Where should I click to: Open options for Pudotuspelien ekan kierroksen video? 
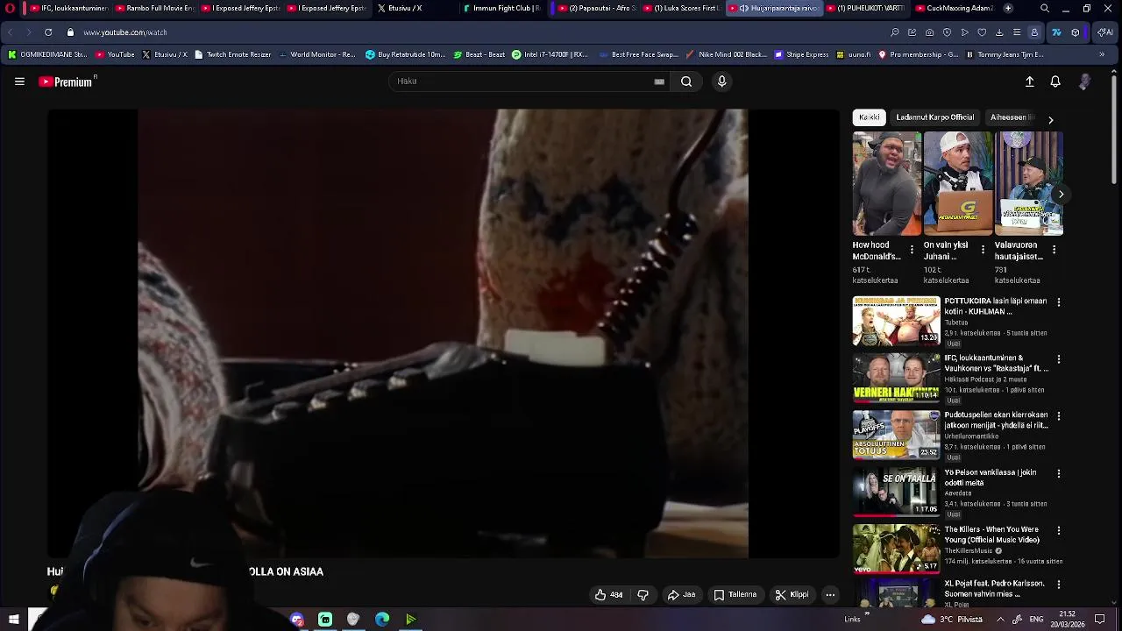pyautogui.click(x=1058, y=416)
